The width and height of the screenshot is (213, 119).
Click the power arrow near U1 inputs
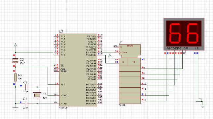[110, 56]
